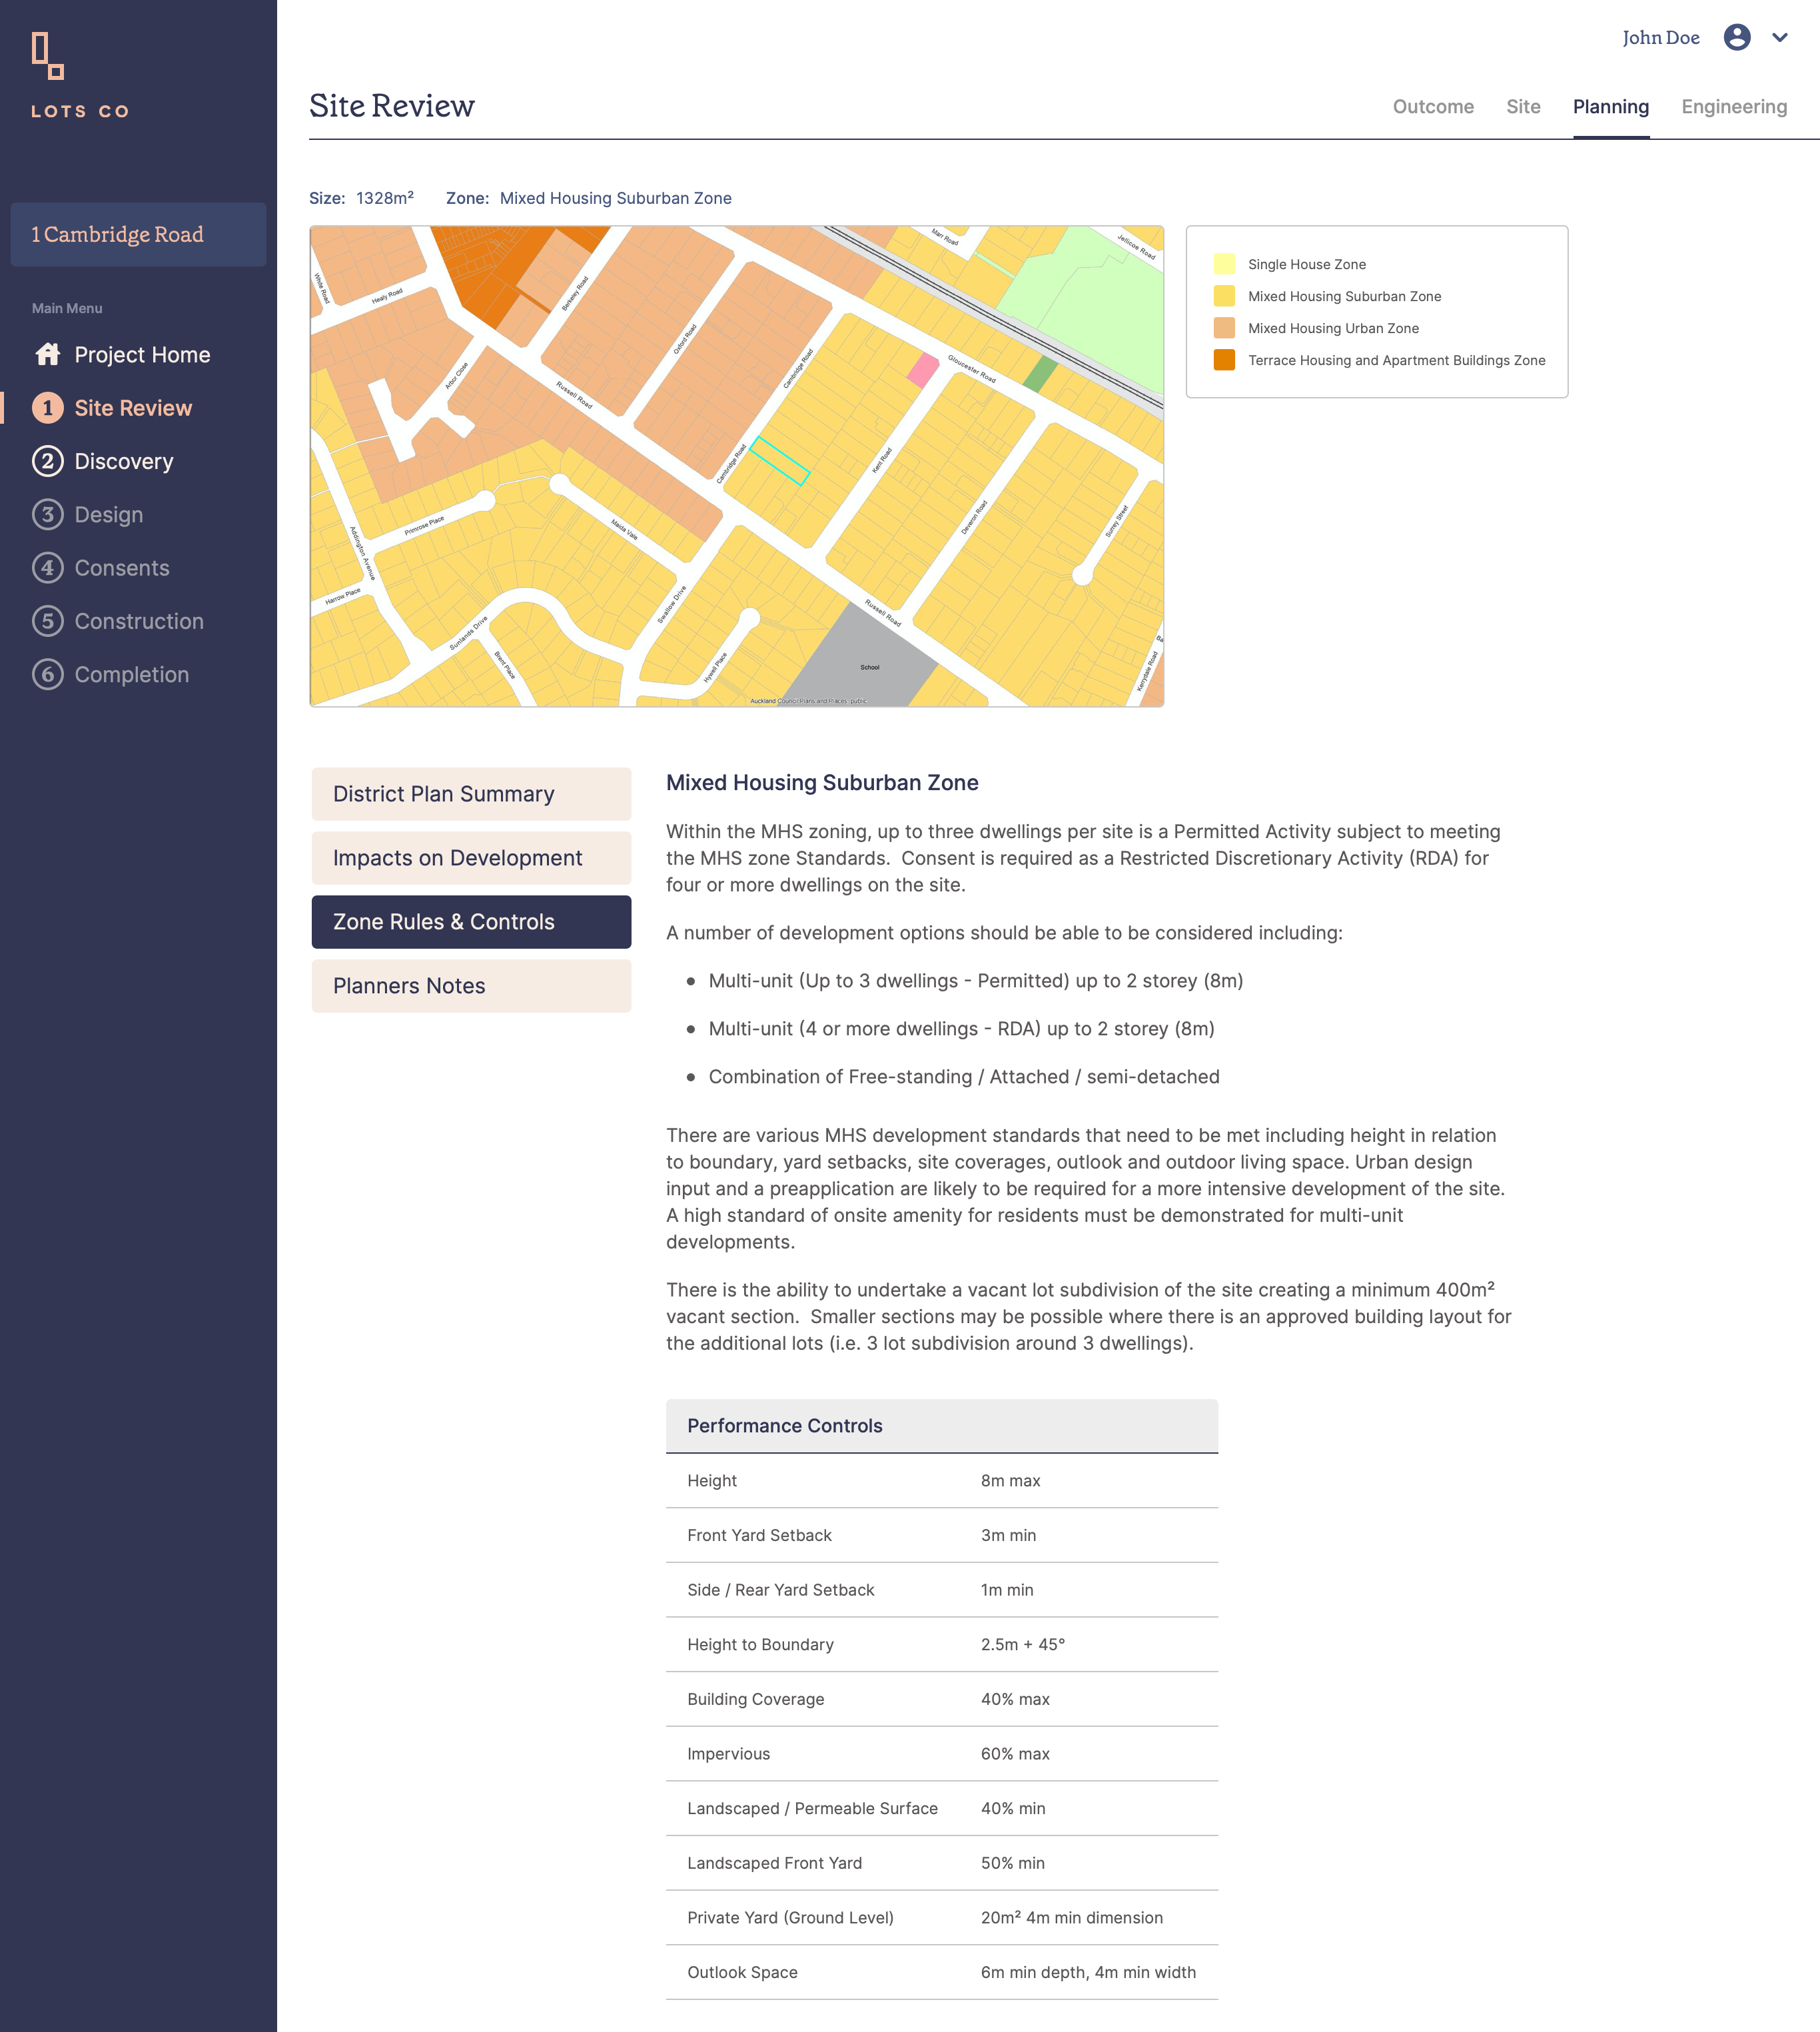Open Planners Notes section
The height and width of the screenshot is (2032, 1820).
471,986
